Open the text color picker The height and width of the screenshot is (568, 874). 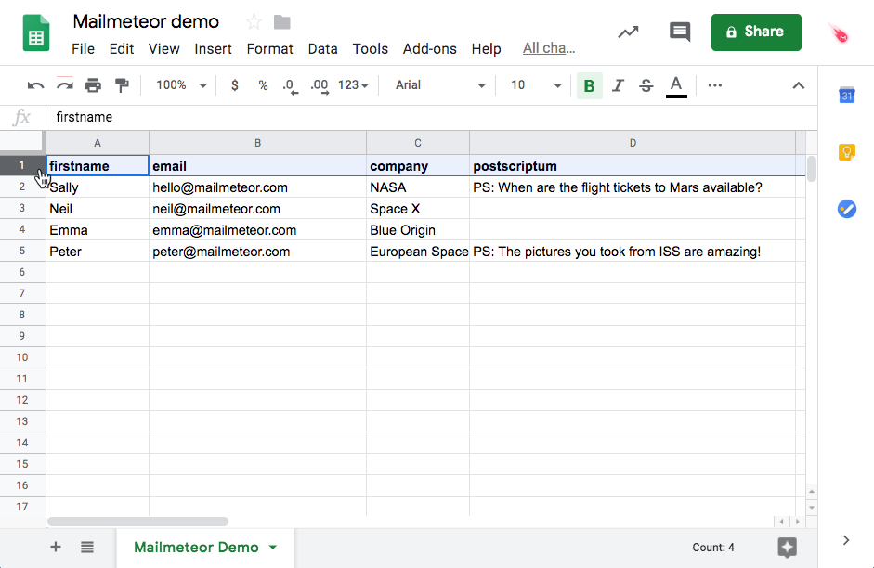(x=676, y=86)
